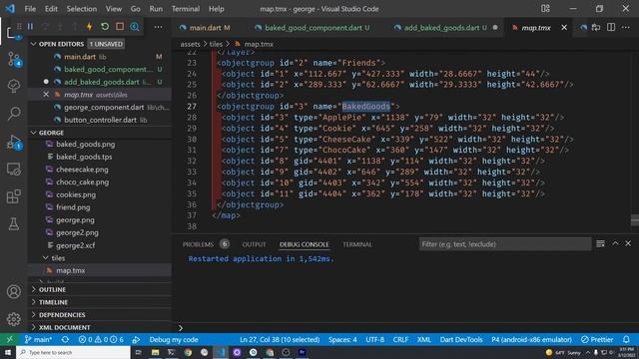Open debug toolbar more actions menu
The image size is (639, 359).
click(x=158, y=27)
